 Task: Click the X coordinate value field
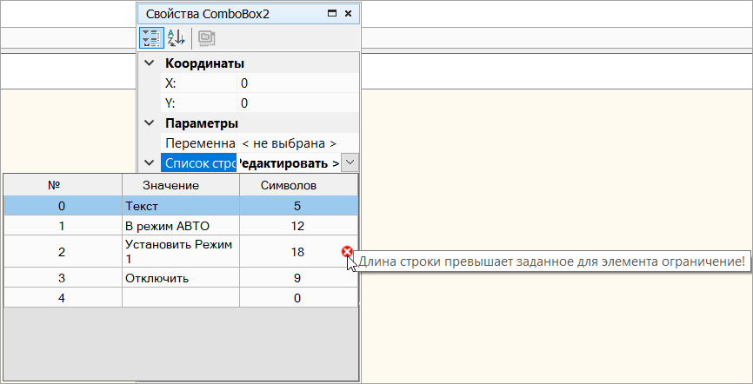click(x=296, y=83)
